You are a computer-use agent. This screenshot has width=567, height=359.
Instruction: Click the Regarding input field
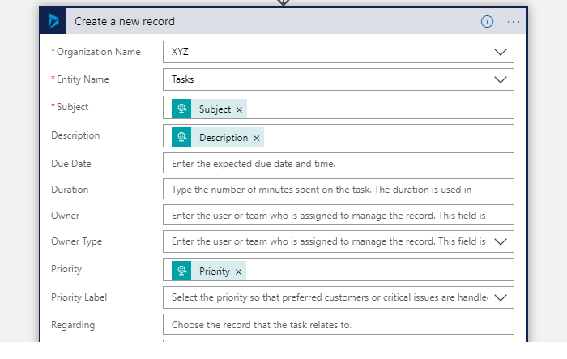coord(338,325)
